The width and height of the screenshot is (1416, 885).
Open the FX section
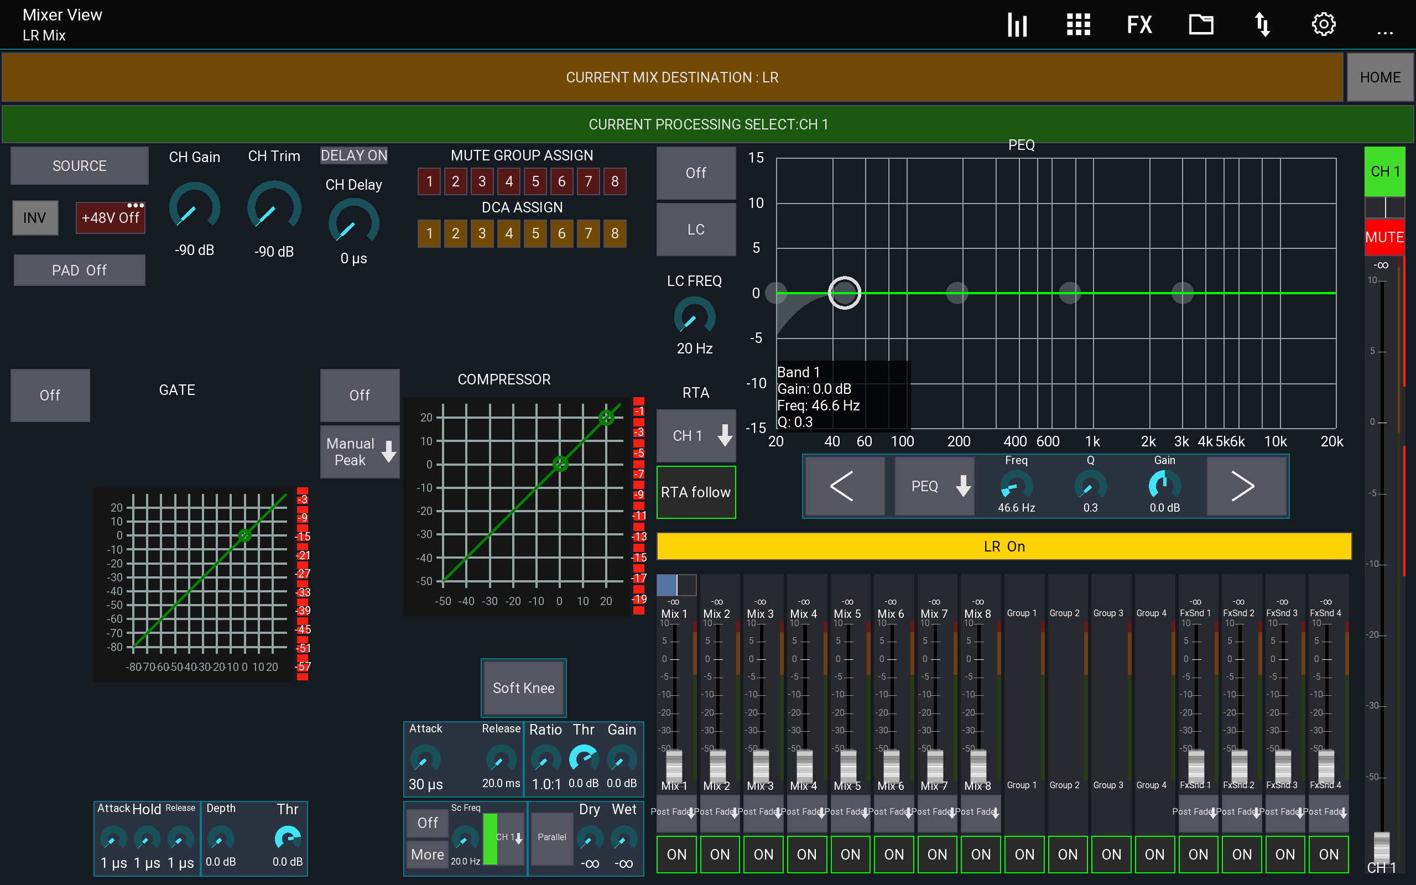pyautogui.click(x=1139, y=24)
